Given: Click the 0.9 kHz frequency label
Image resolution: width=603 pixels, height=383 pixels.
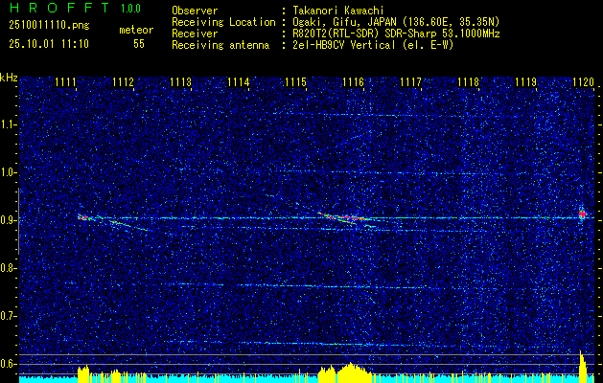Looking at the screenshot, I should [9, 220].
